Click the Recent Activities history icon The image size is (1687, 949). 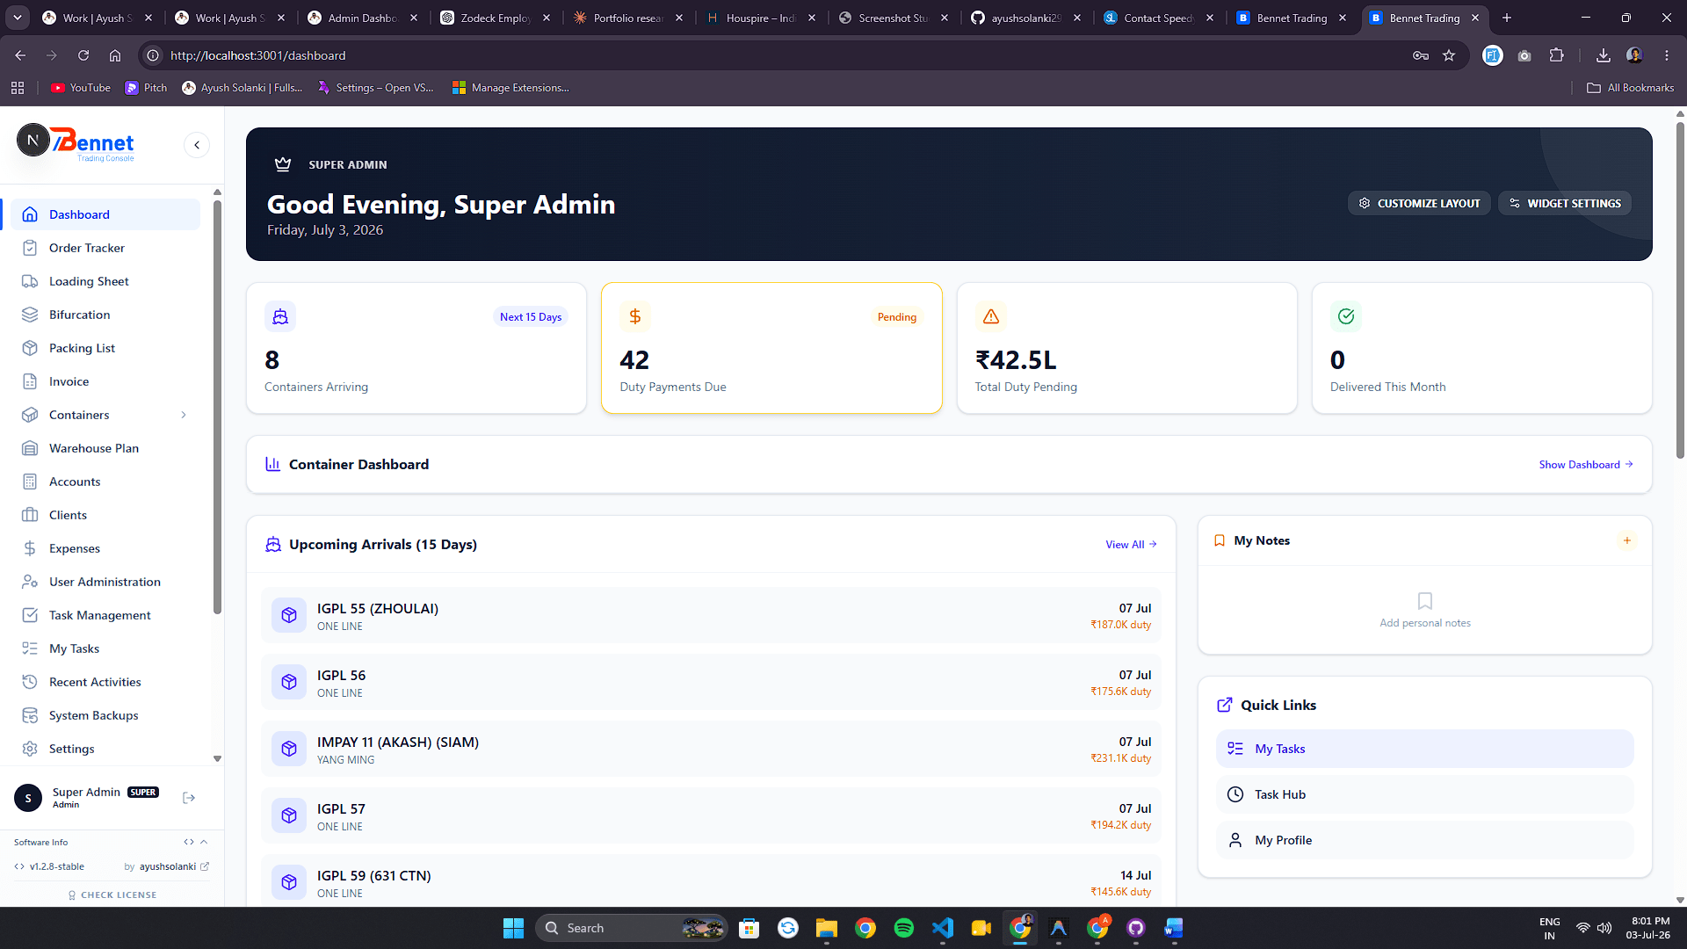point(30,682)
